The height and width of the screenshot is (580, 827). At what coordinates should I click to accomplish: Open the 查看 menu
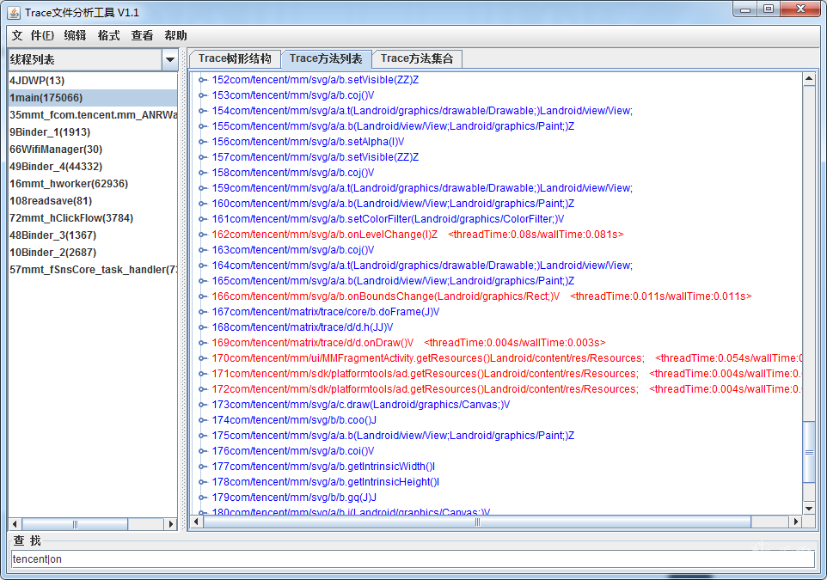pos(142,35)
